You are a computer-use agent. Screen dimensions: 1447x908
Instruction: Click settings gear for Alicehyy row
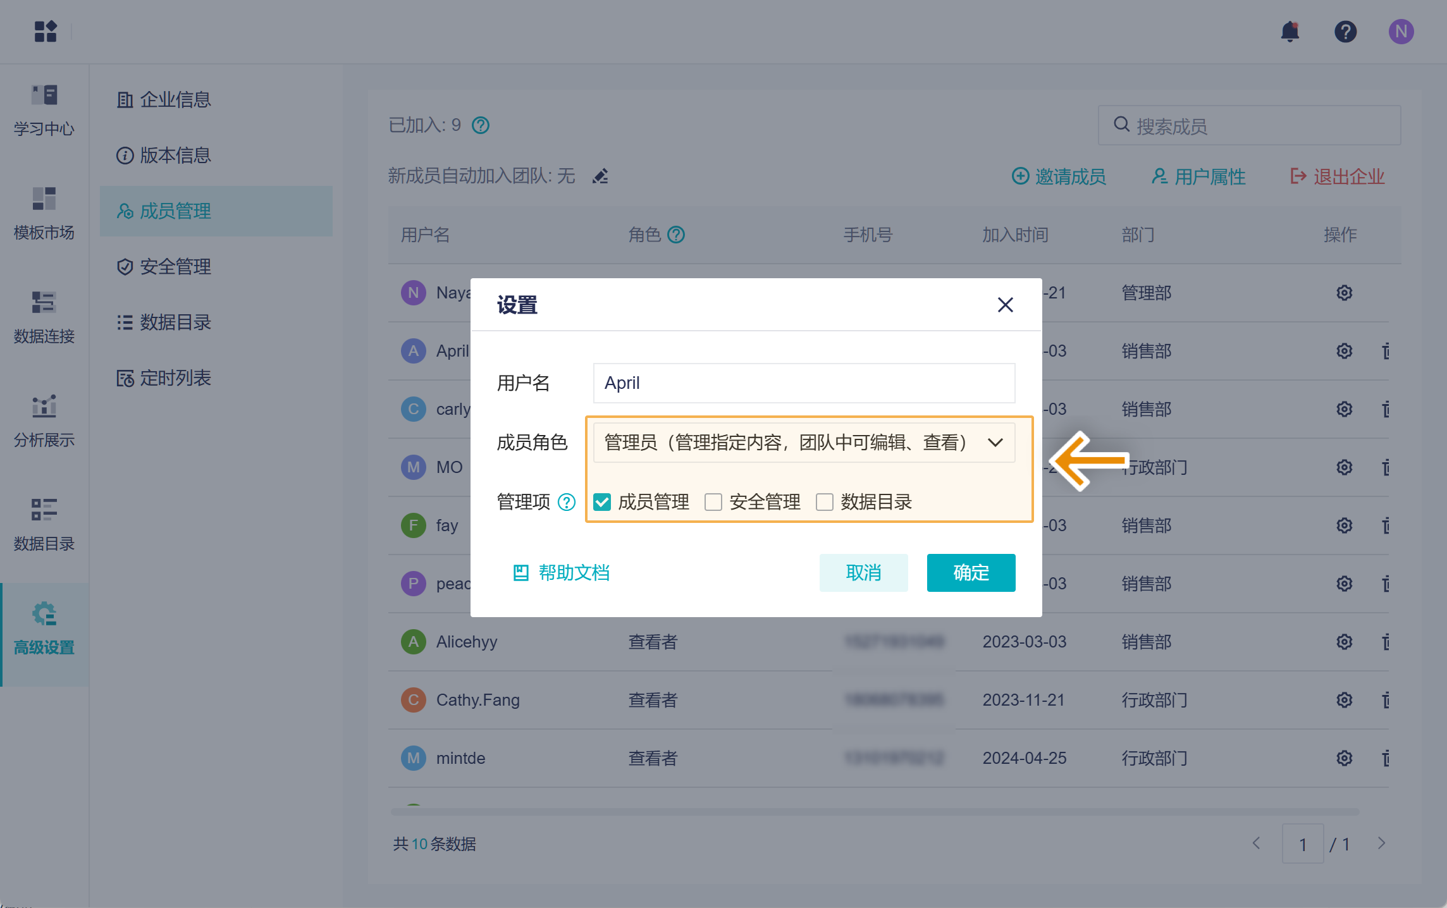click(x=1344, y=642)
